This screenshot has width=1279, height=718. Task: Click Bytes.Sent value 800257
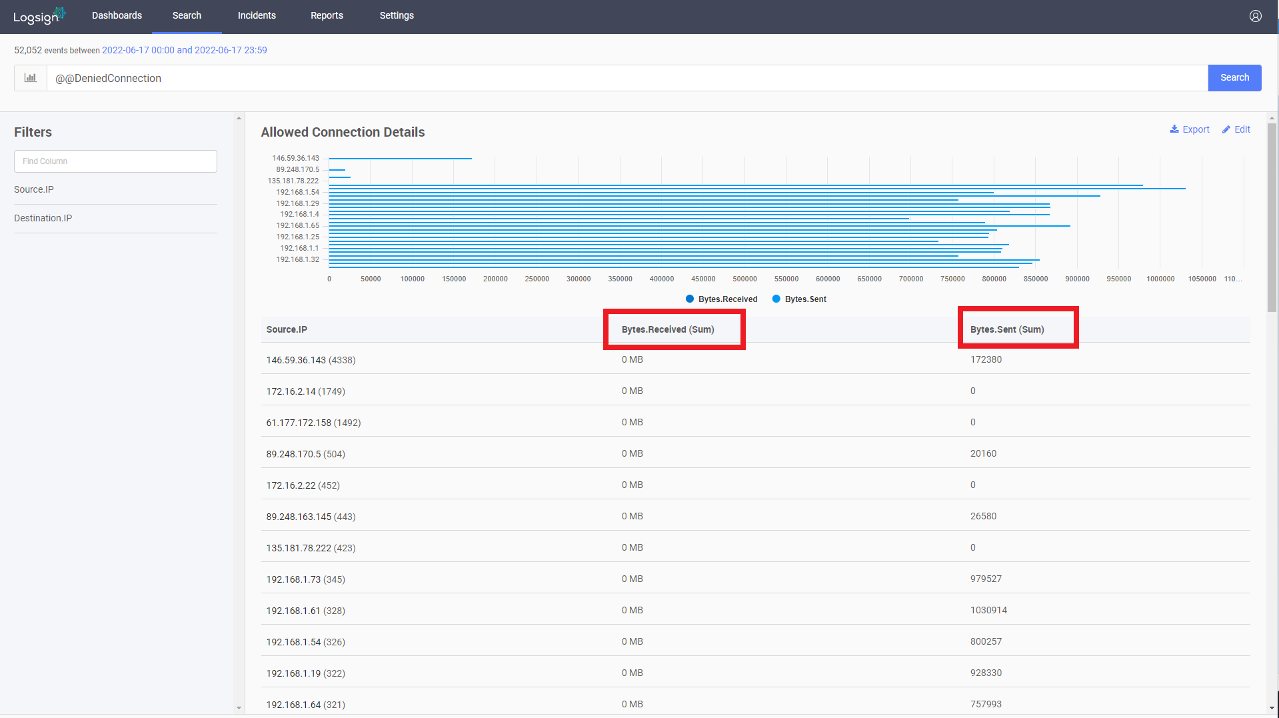pos(986,641)
